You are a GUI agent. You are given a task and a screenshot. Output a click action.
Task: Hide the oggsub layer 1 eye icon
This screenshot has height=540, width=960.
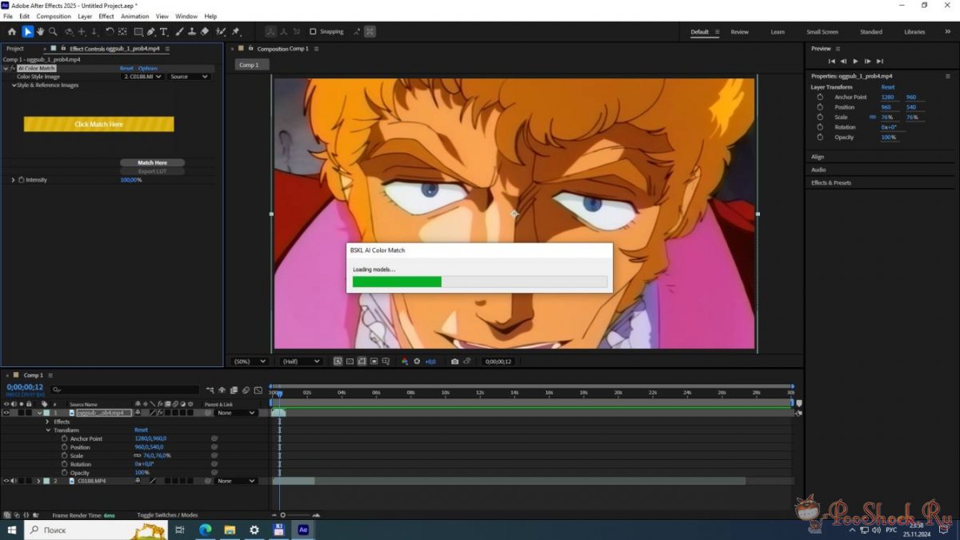(6, 413)
